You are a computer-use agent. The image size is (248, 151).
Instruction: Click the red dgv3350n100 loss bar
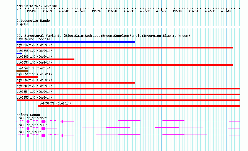(x=125, y=65)
